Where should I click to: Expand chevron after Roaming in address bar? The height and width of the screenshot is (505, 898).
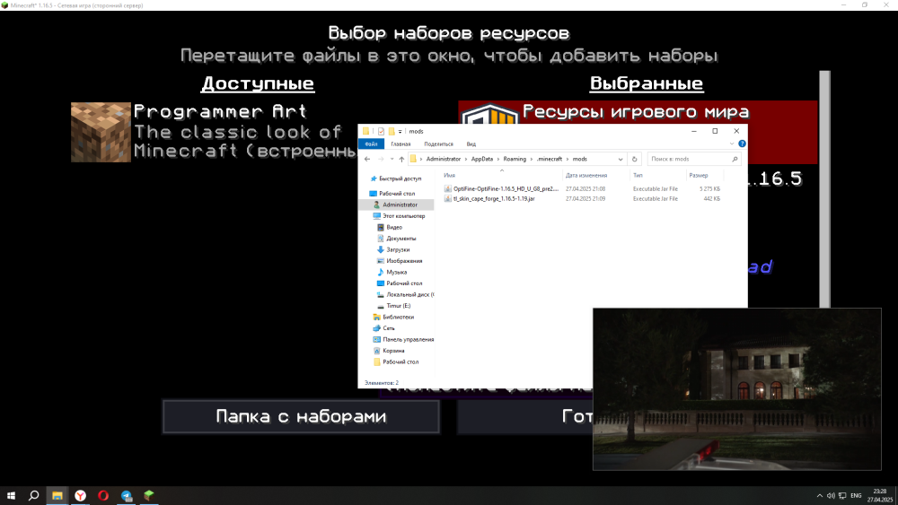pos(532,159)
